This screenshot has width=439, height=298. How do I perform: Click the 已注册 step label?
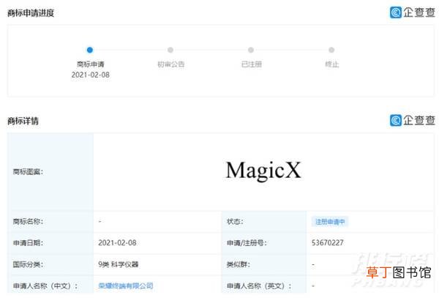coord(252,64)
